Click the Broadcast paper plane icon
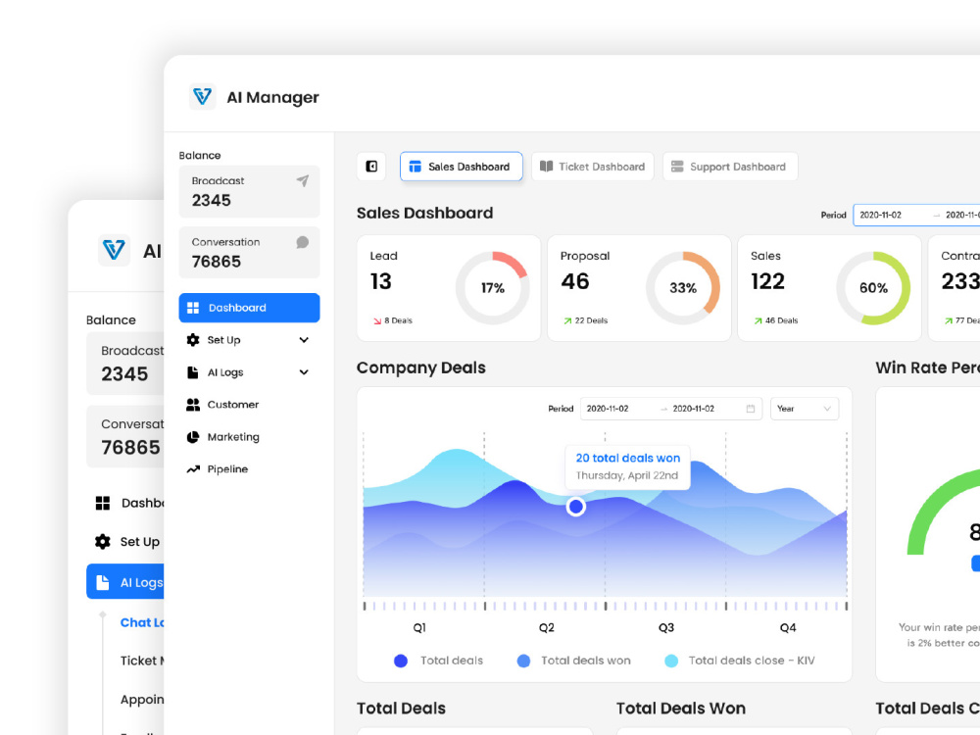This screenshot has width=980, height=735. (303, 180)
